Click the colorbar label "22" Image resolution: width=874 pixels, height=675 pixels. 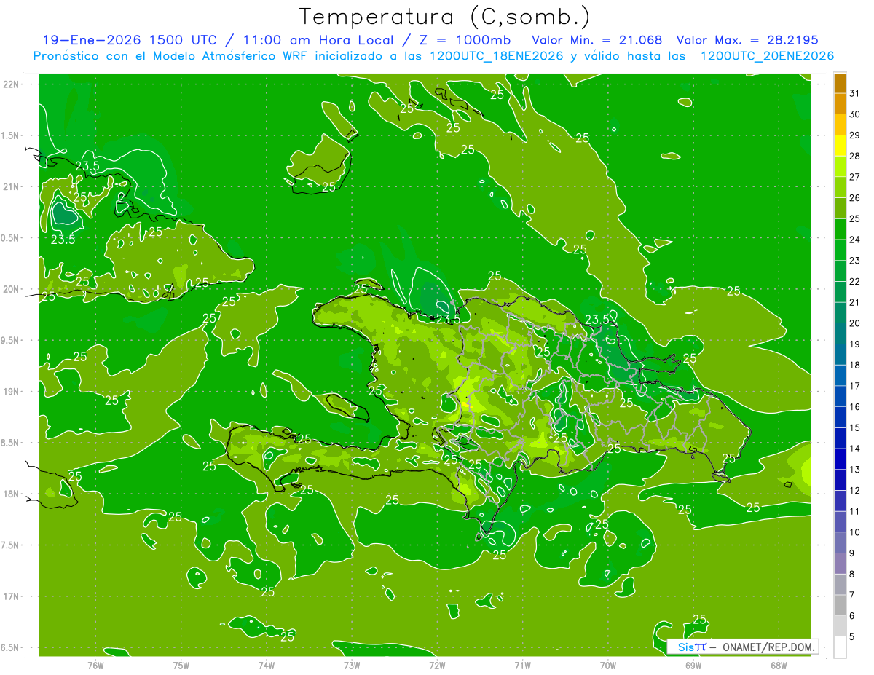(x=855, y=282)
